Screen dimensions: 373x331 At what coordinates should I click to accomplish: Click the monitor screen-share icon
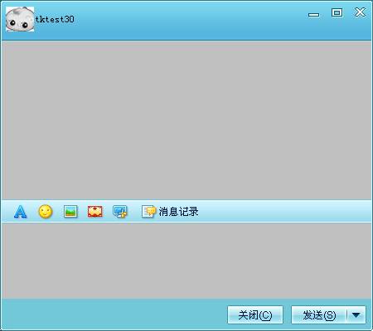120,212
